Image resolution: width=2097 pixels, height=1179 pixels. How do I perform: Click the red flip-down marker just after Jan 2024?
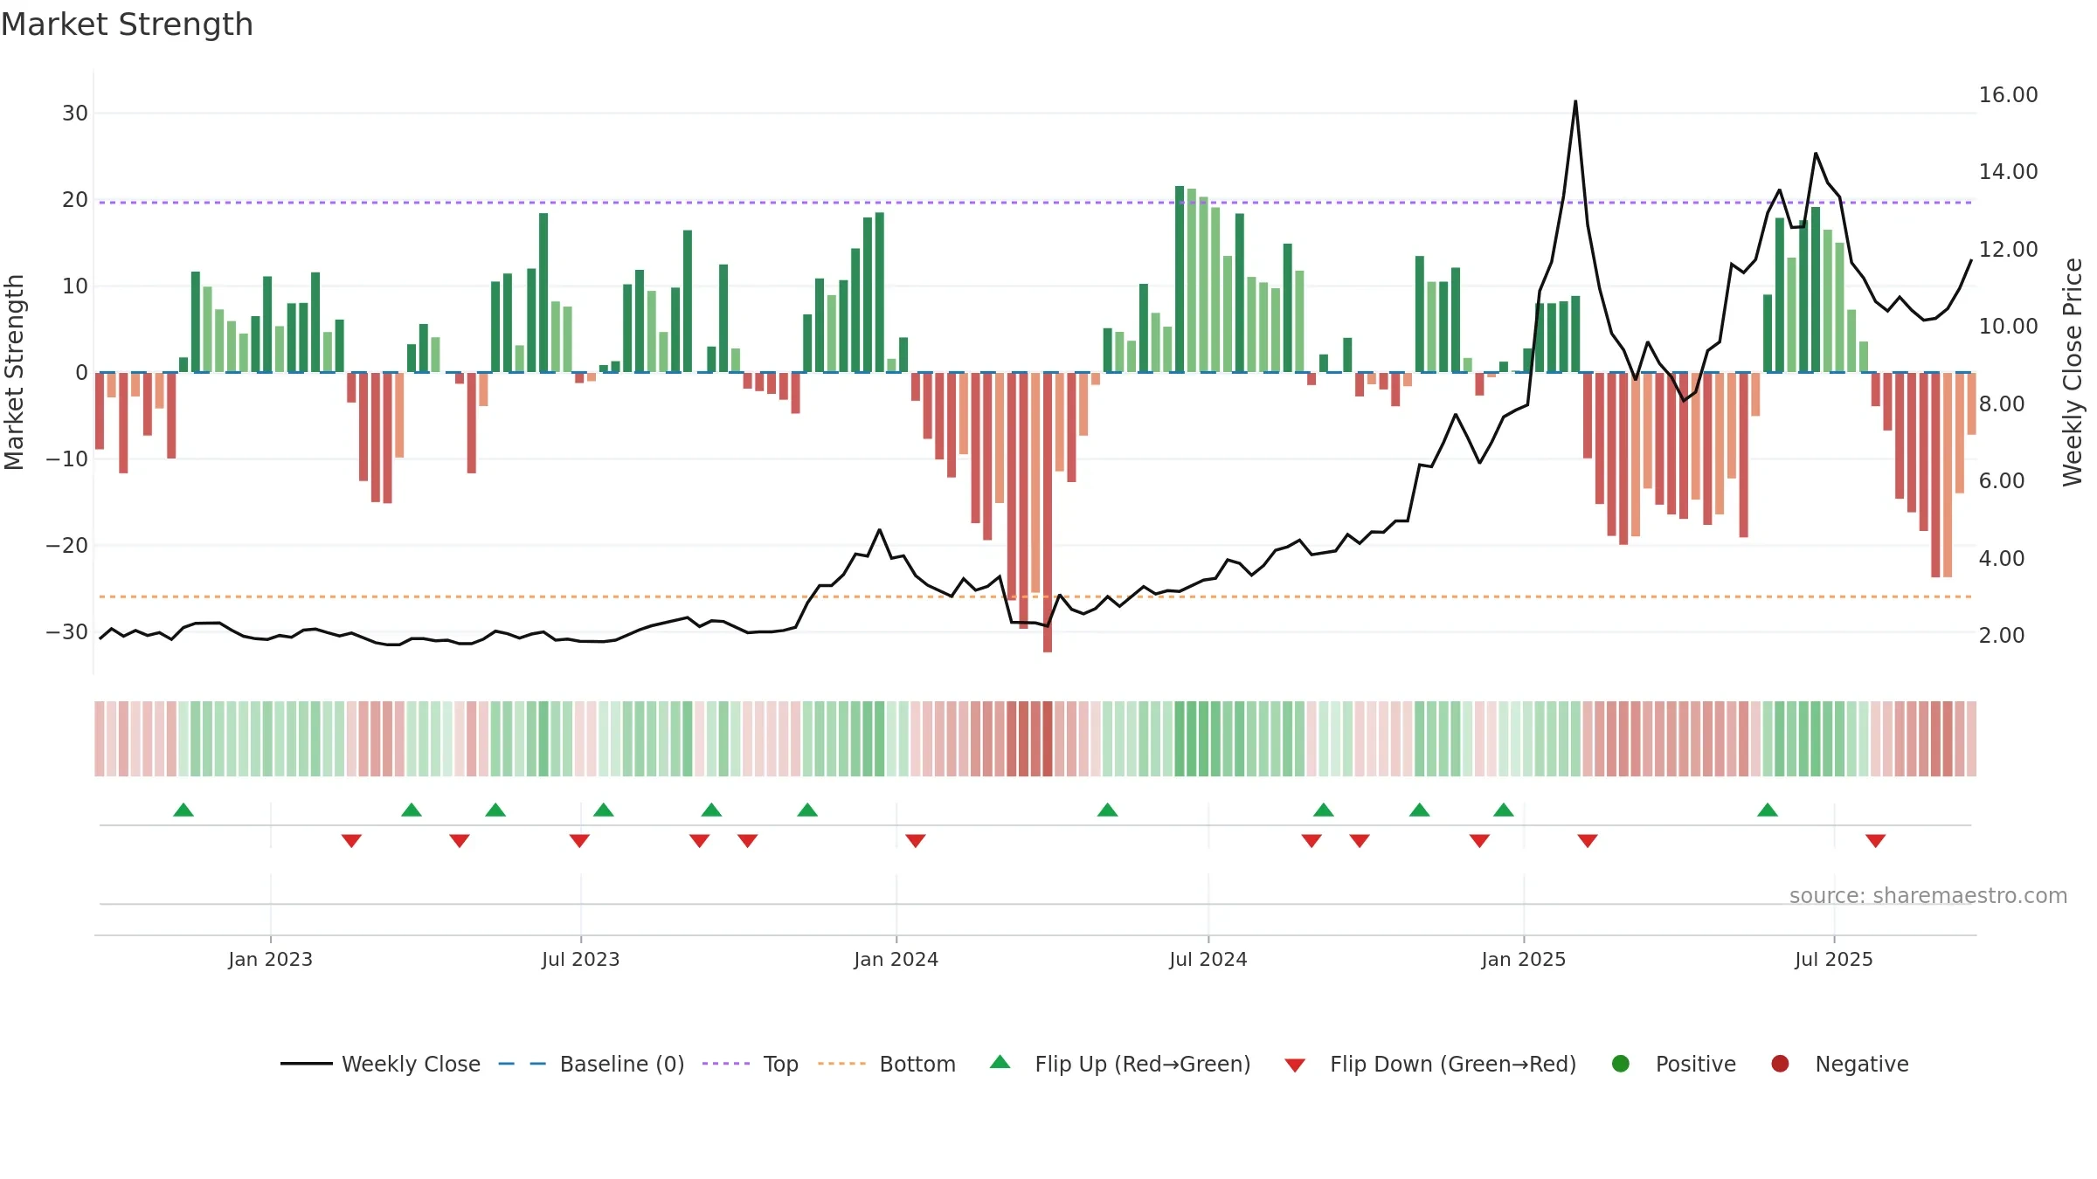916,841
